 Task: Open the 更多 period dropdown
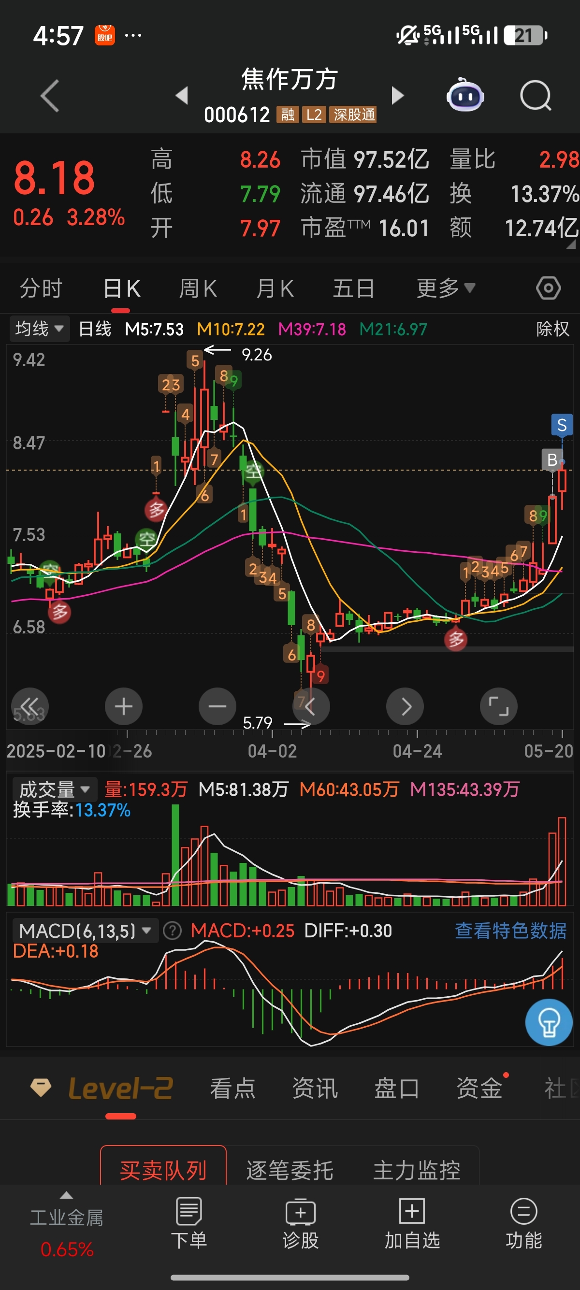(446, 288)
